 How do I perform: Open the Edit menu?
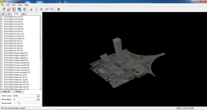click(x=8, y=5)
